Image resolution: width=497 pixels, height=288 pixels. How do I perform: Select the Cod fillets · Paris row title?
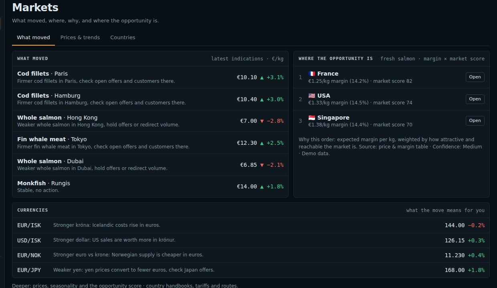coord(42,74)
